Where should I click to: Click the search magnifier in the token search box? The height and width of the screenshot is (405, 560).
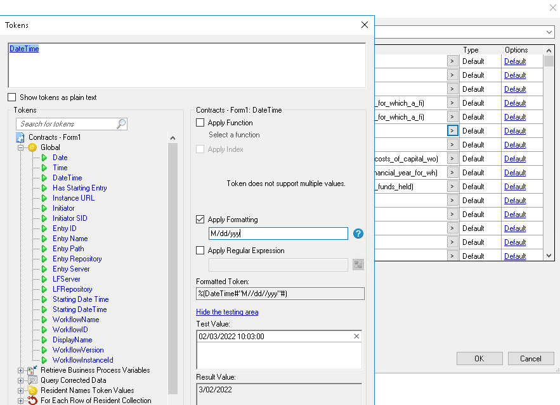coord(122,123)
